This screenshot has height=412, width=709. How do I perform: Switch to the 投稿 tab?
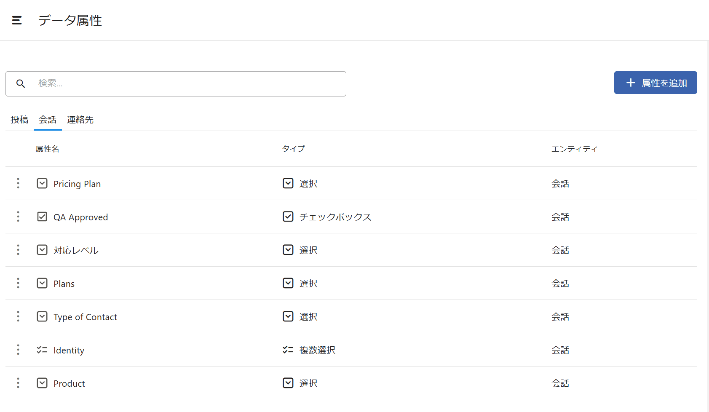(19, 120)
